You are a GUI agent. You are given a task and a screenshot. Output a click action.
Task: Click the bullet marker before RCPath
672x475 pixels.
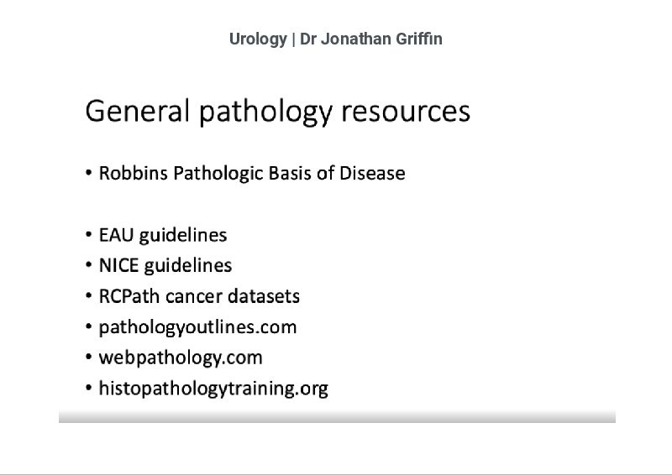[x=89, y=297]
